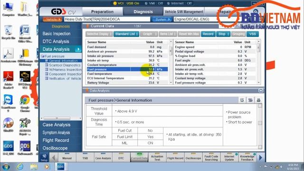Image resolution: width=304 pixels, height=171 pixels.
Task: Open Manual from the bottom toolbar
Action: 67,157
